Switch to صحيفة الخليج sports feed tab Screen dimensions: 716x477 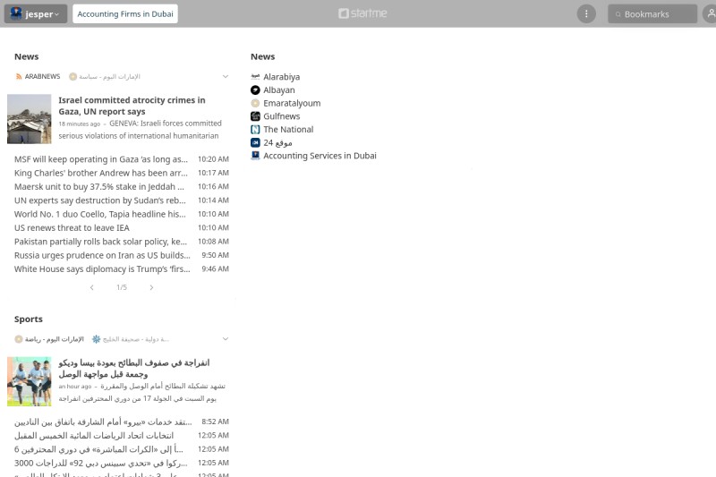131,339
